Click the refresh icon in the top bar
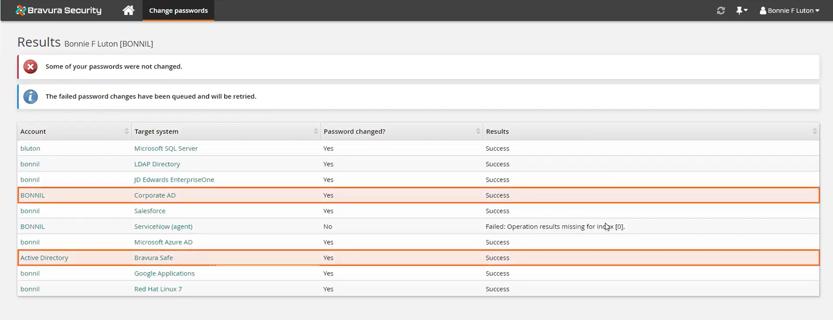This screenshot has width=833, height=320. 721,10
